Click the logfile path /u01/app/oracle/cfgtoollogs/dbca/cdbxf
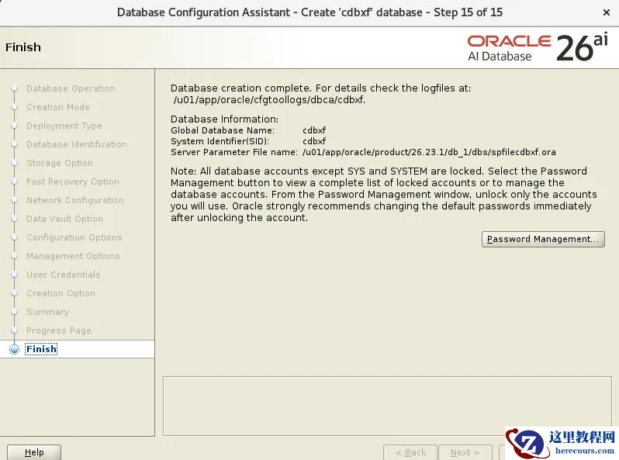Screen dimensions: 619x460 coord(269,100)
